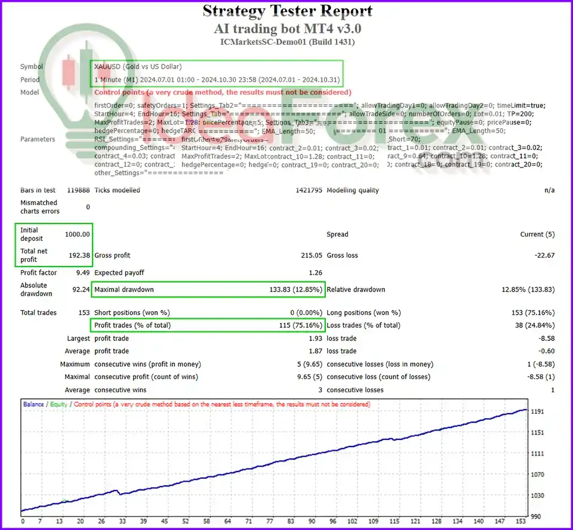Screen dimensions: 573x530
Task: Select "12.85% (133.83)" relative drawdown value
Action: 528,290
